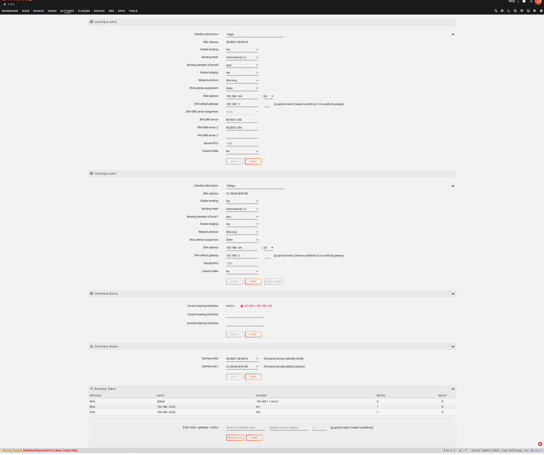Click the red back-to-top arrow icon
The width and height of the screenshot is (544, 455).
click(x=540, y=444)
